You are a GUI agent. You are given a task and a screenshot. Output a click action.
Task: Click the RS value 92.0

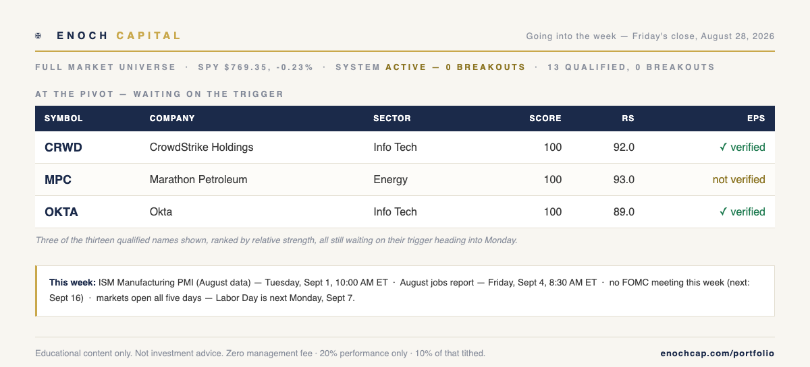pos(624,147)
